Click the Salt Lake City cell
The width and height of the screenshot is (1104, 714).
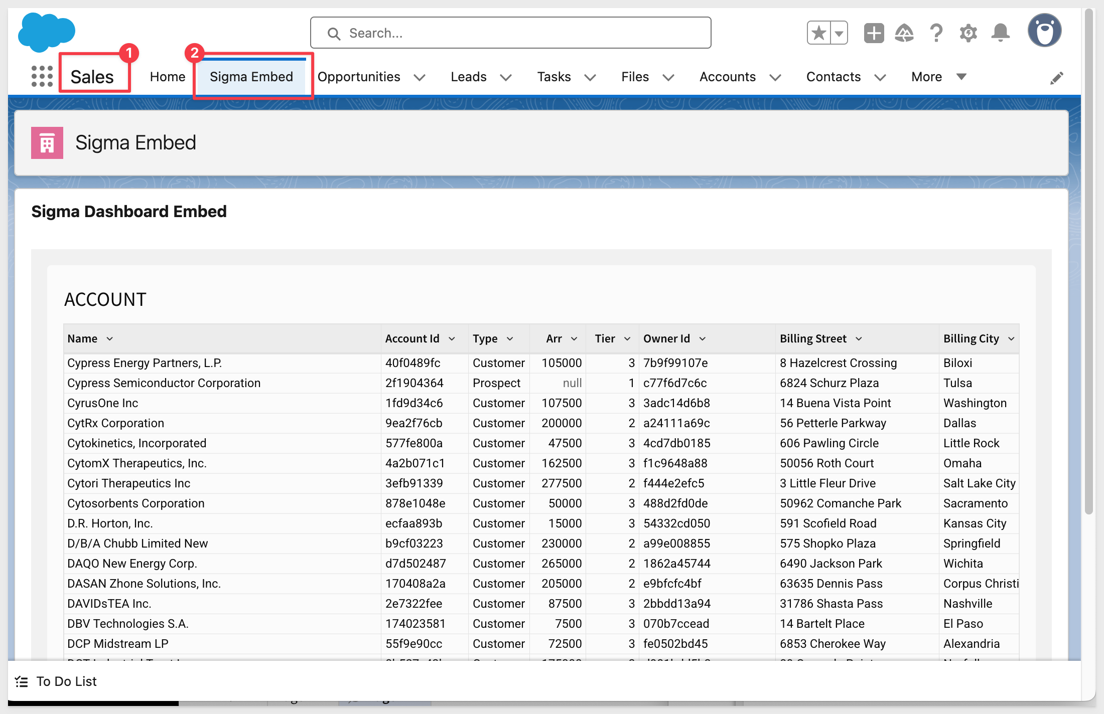coord(979,483)
